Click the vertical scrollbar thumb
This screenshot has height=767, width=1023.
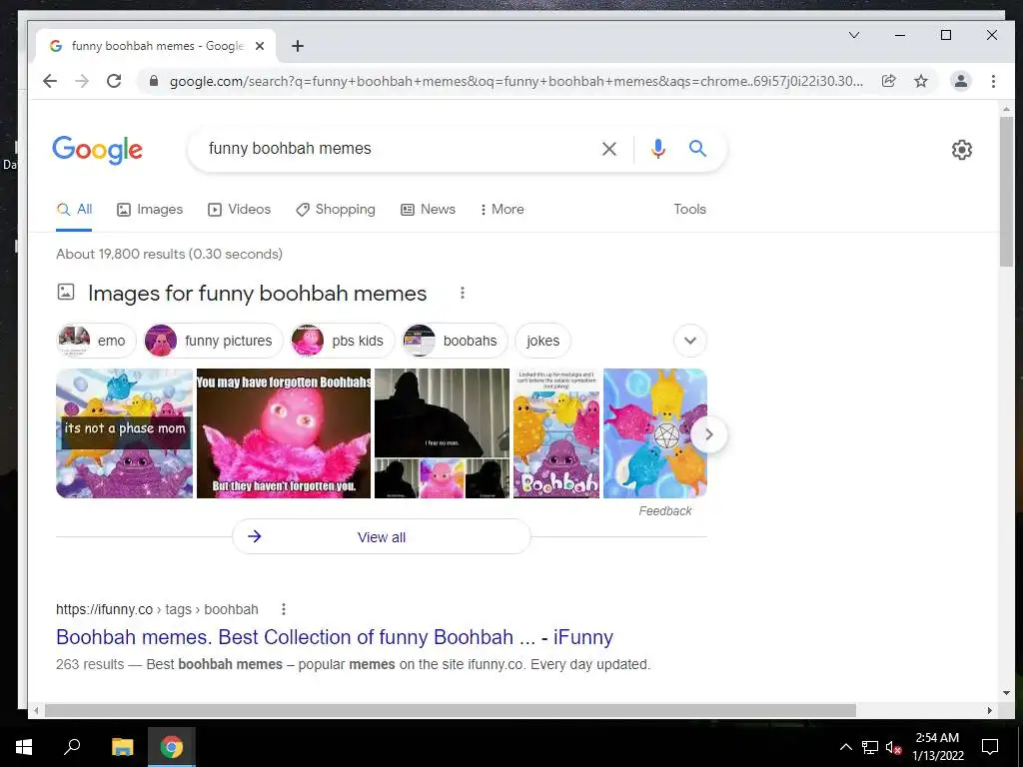click(1006, 191)
